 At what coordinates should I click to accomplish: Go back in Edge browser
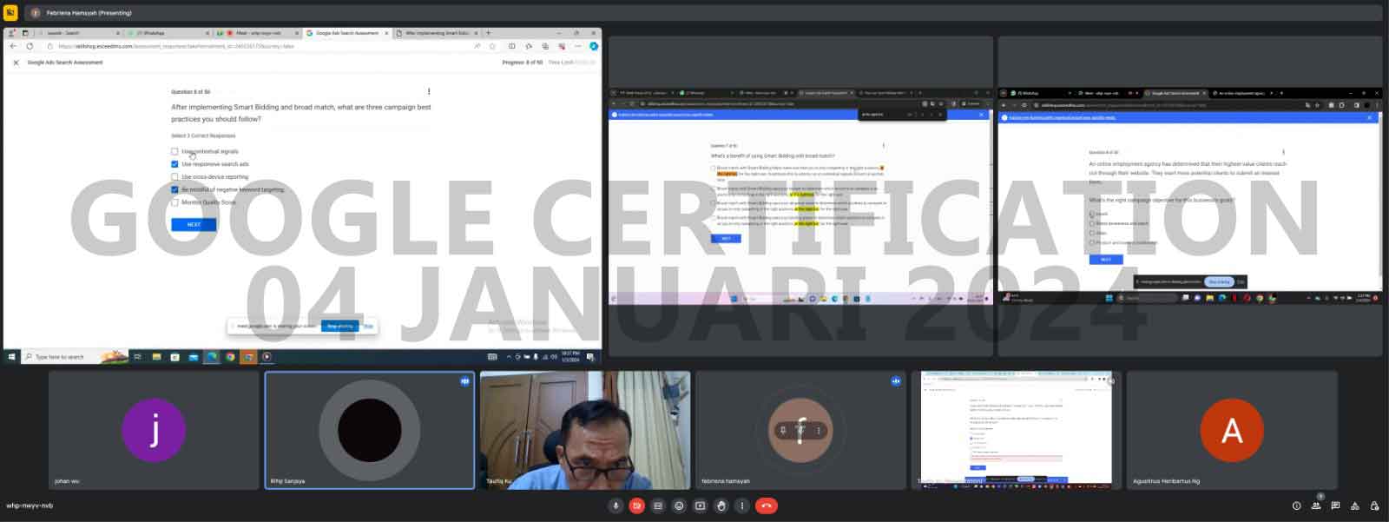pyautogui.click(x=13, y=46)
